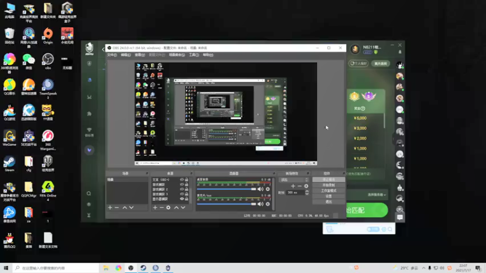Open OBS 设置 button
The height and width of the screenshot is (273, 486).
click(x=329, y=196)
